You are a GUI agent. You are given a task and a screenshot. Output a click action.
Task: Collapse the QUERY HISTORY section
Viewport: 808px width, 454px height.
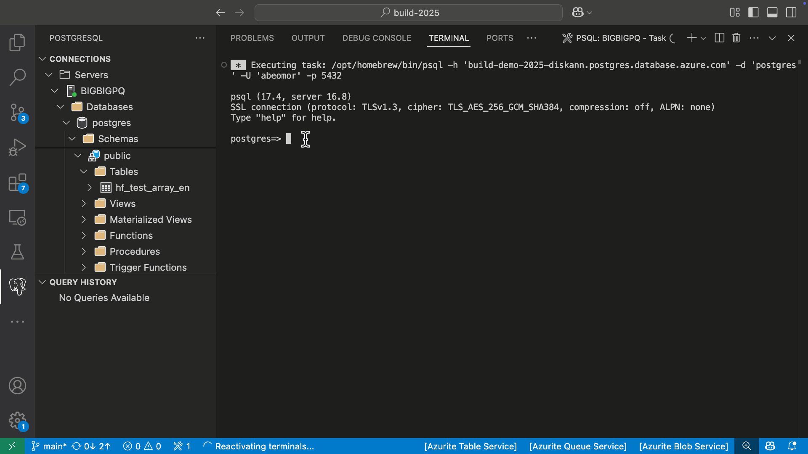(42, 282)
